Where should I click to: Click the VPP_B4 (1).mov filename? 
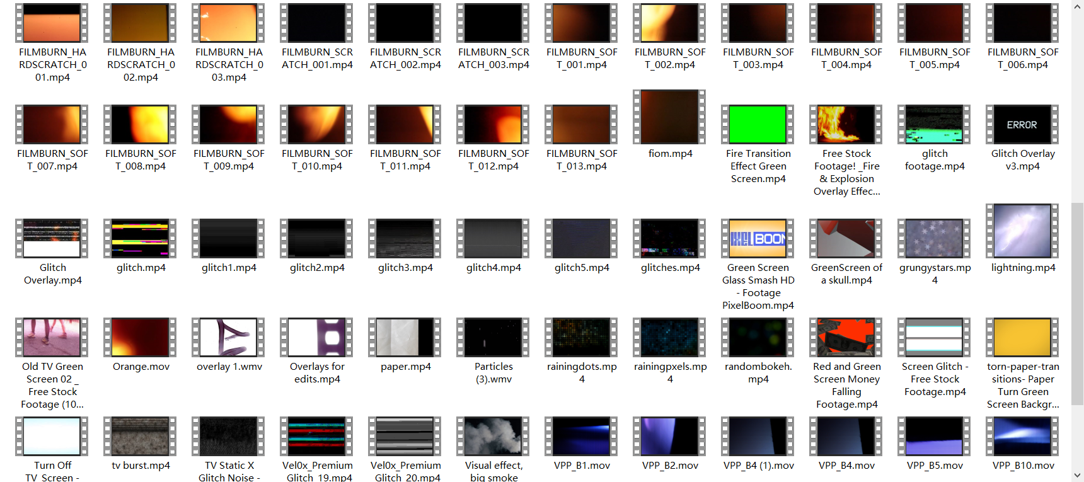[x=758, y=466]
